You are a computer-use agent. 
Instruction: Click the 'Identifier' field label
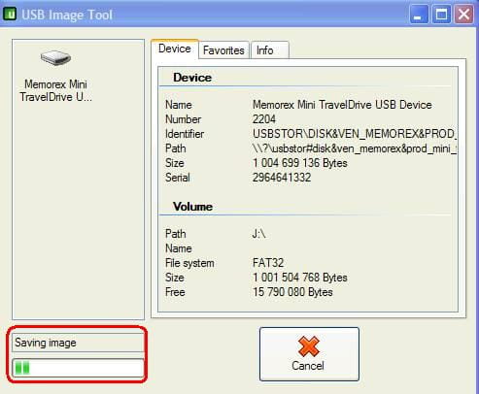185,134
